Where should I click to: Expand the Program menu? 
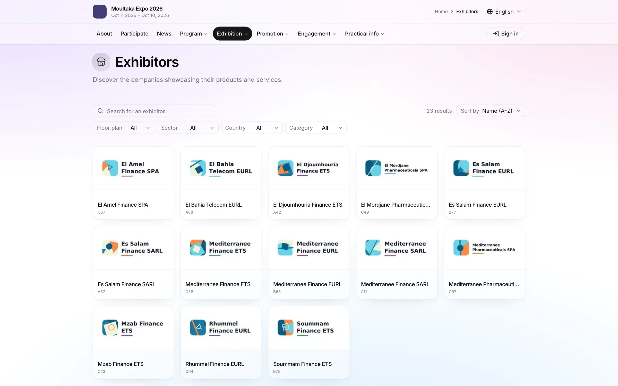click(x=194, y=34)
